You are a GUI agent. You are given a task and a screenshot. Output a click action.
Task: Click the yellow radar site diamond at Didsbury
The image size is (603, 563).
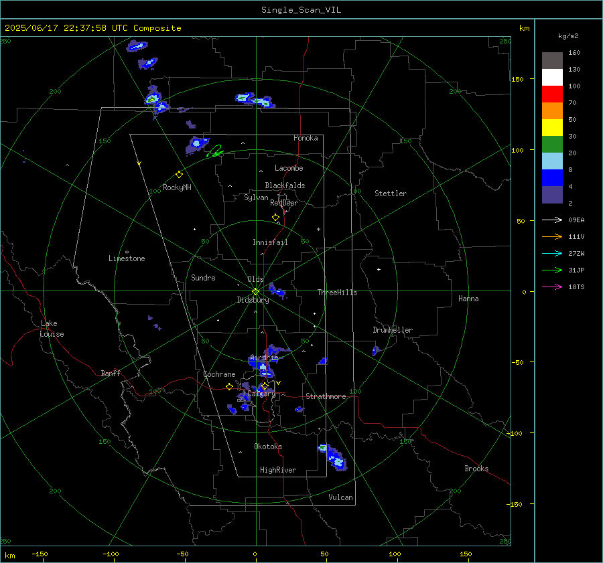click(x=256, y=291)
